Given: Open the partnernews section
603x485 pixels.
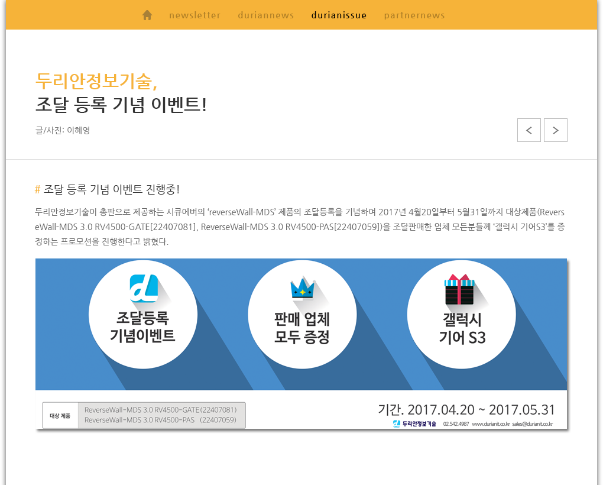Looking at the screenshot, I should click(414, 15).
